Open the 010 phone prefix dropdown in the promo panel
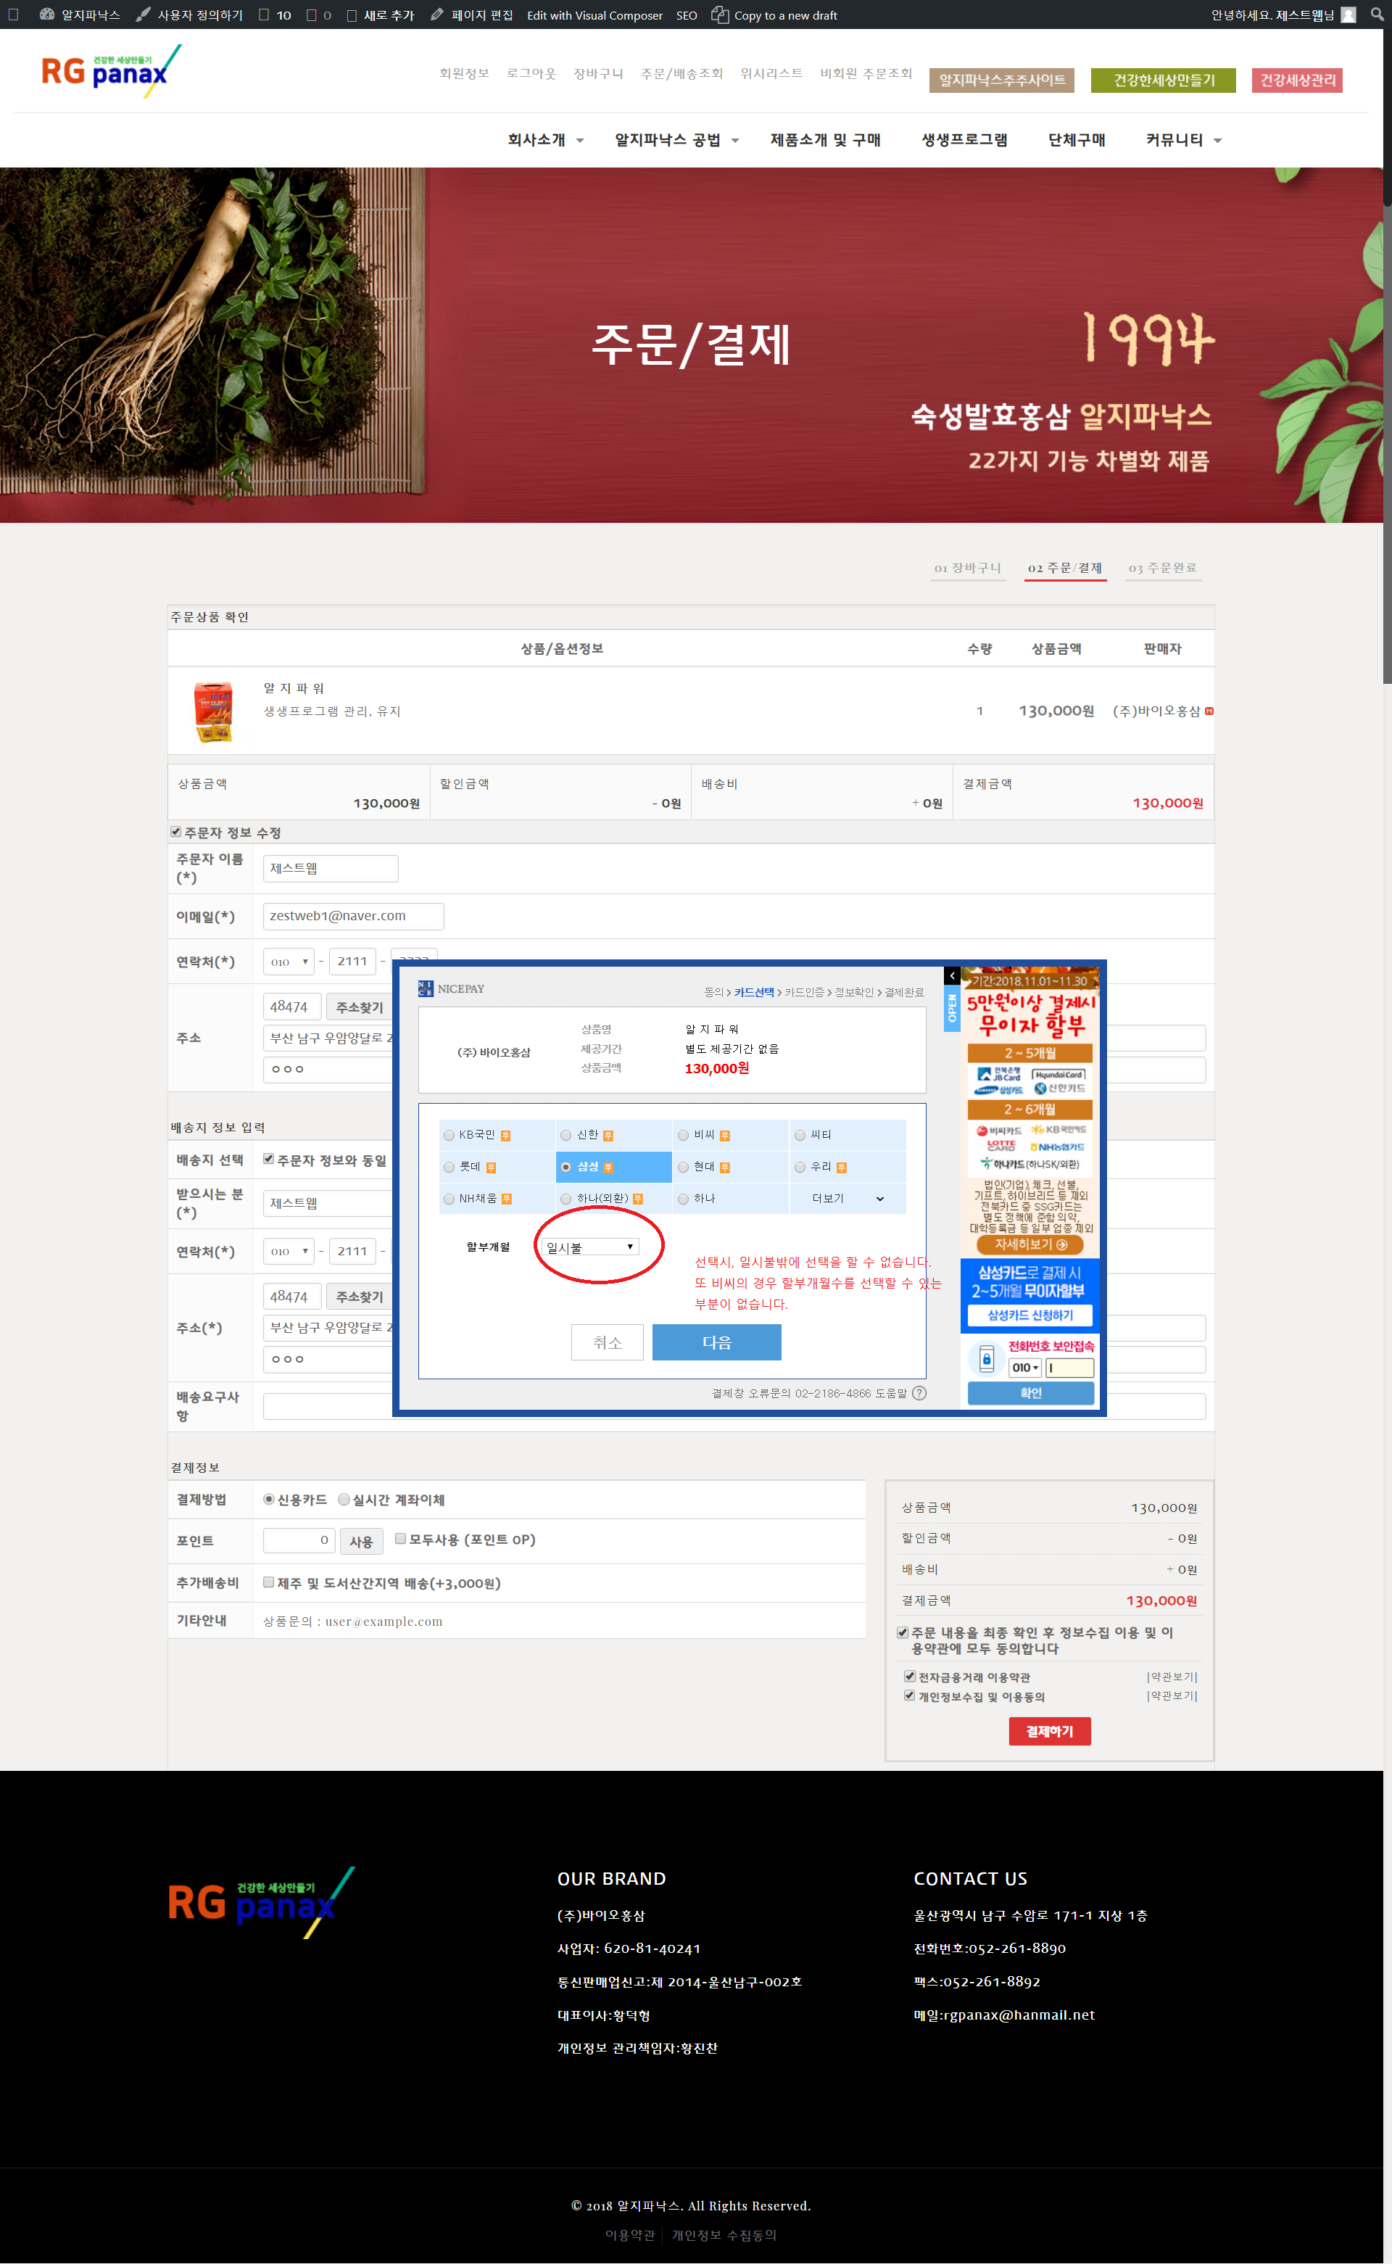The width and height of the screenshot is (1392, 2264). tap(1024, 1368)
